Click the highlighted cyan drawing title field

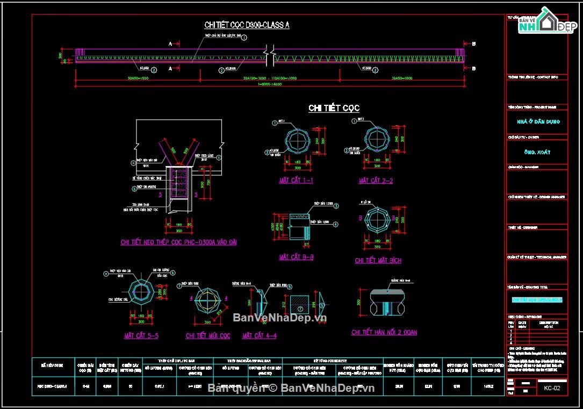pyautogui.click(x=537, y=299)
